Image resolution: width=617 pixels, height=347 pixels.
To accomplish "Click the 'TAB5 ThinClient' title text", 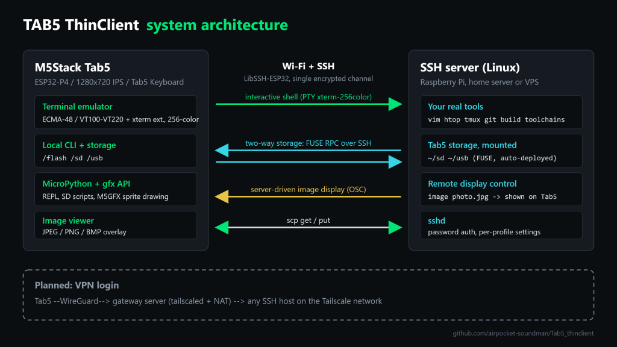I will [81, 25].
